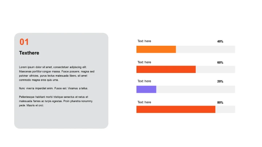Select the "Nunc viverra imperdiet" line
The image size is (262, 147).
[x=53, y=88]
